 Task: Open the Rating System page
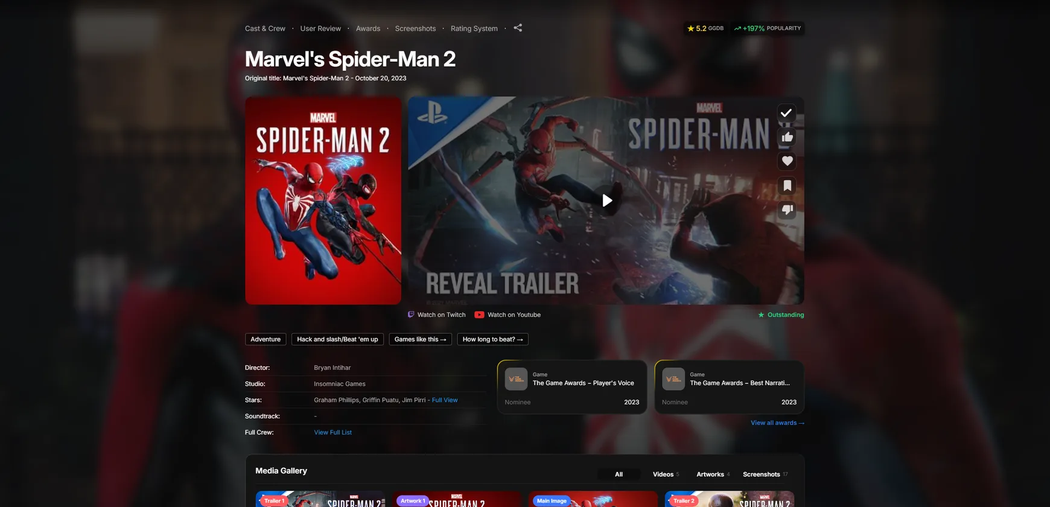pos(474,28)
